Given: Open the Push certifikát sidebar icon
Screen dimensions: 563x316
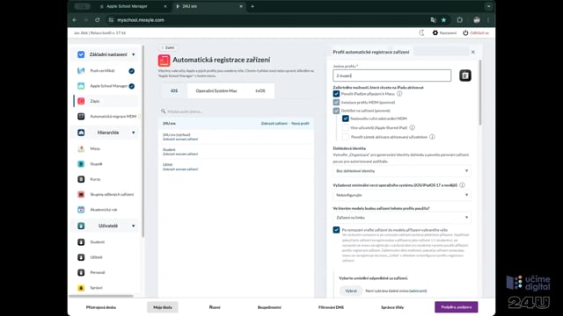Looking at the screenshot, I should click(81, 70).
